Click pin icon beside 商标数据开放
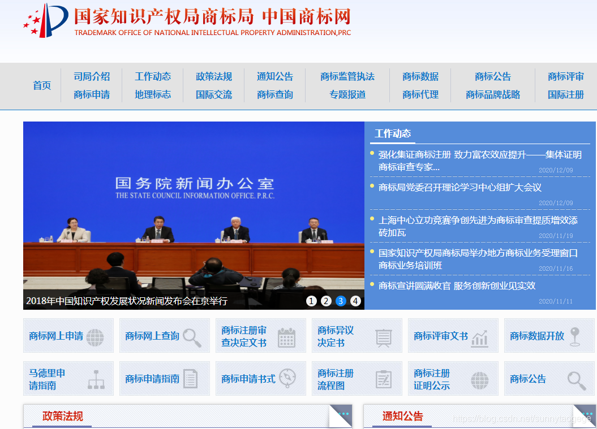597x429 pixels. tap(575, 336)
